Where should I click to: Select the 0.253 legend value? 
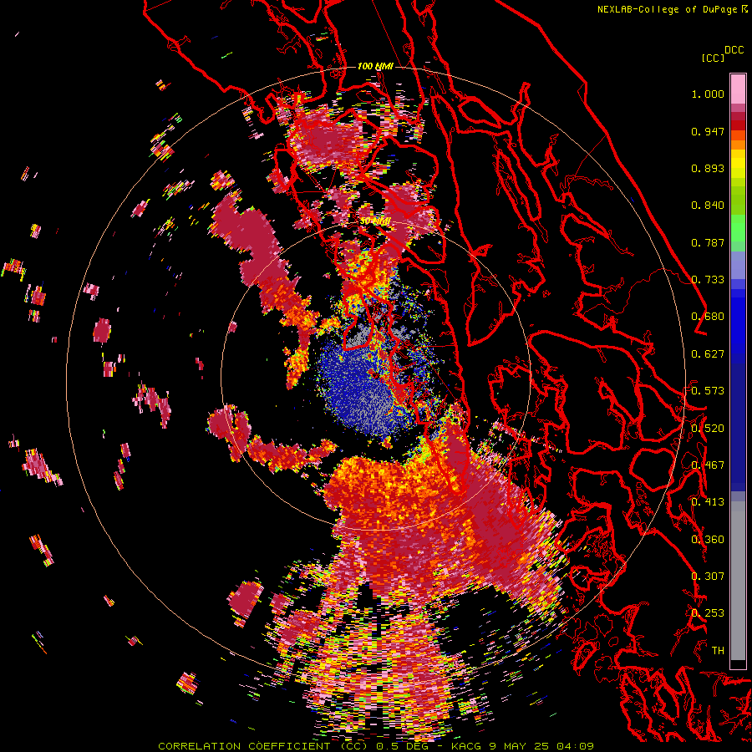[708, 613]
